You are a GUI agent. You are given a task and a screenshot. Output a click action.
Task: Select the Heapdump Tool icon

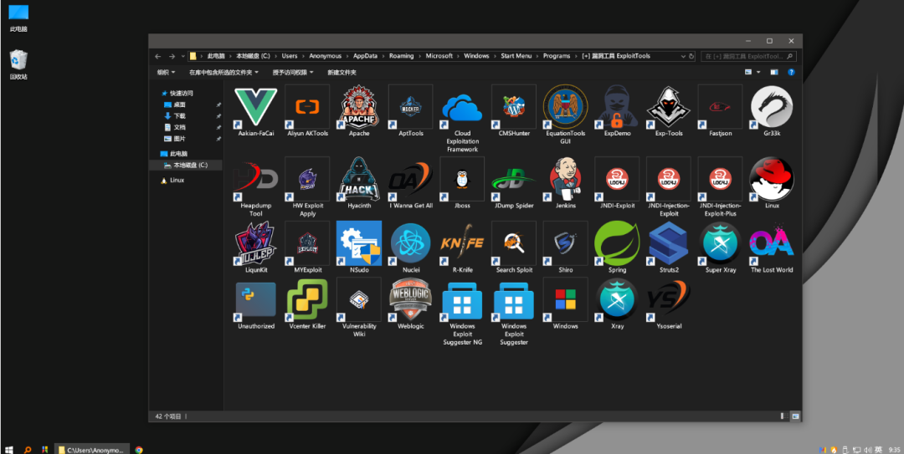click(x=256, y=179)
